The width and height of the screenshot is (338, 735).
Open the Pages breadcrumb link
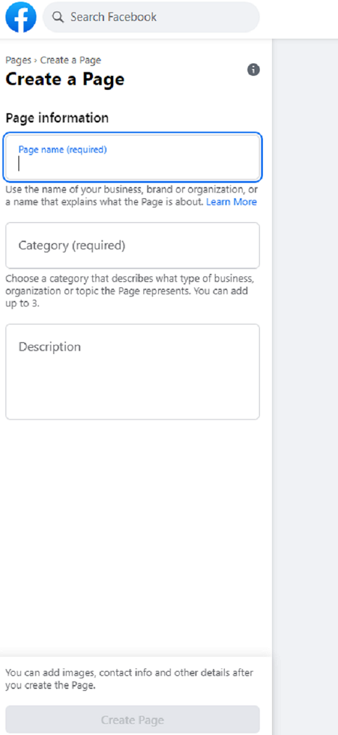click(x=18, y=60)
